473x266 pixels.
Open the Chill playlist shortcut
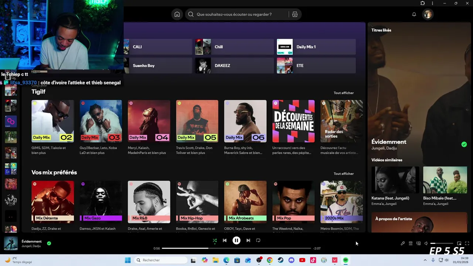(x=235, y=47)
